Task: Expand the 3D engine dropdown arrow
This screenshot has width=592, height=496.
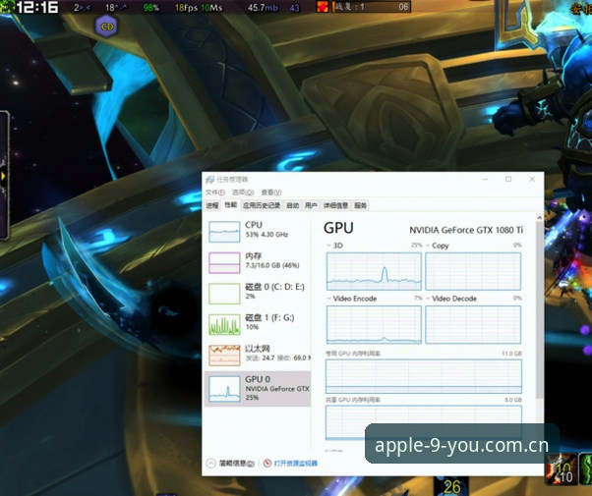Action: [x=328, y=246]
